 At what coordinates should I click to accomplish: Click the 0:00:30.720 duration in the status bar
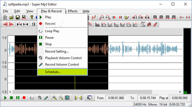click(177, 105)
